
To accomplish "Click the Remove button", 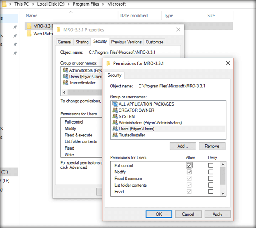I will click(212, 146).
